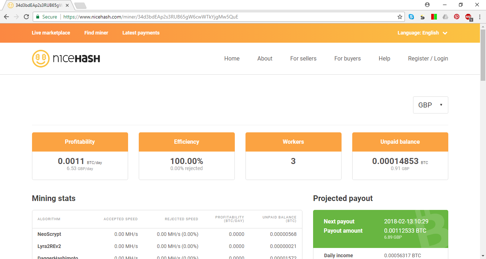
Task: Click the green Secure padlock icon
Action: 38,17
